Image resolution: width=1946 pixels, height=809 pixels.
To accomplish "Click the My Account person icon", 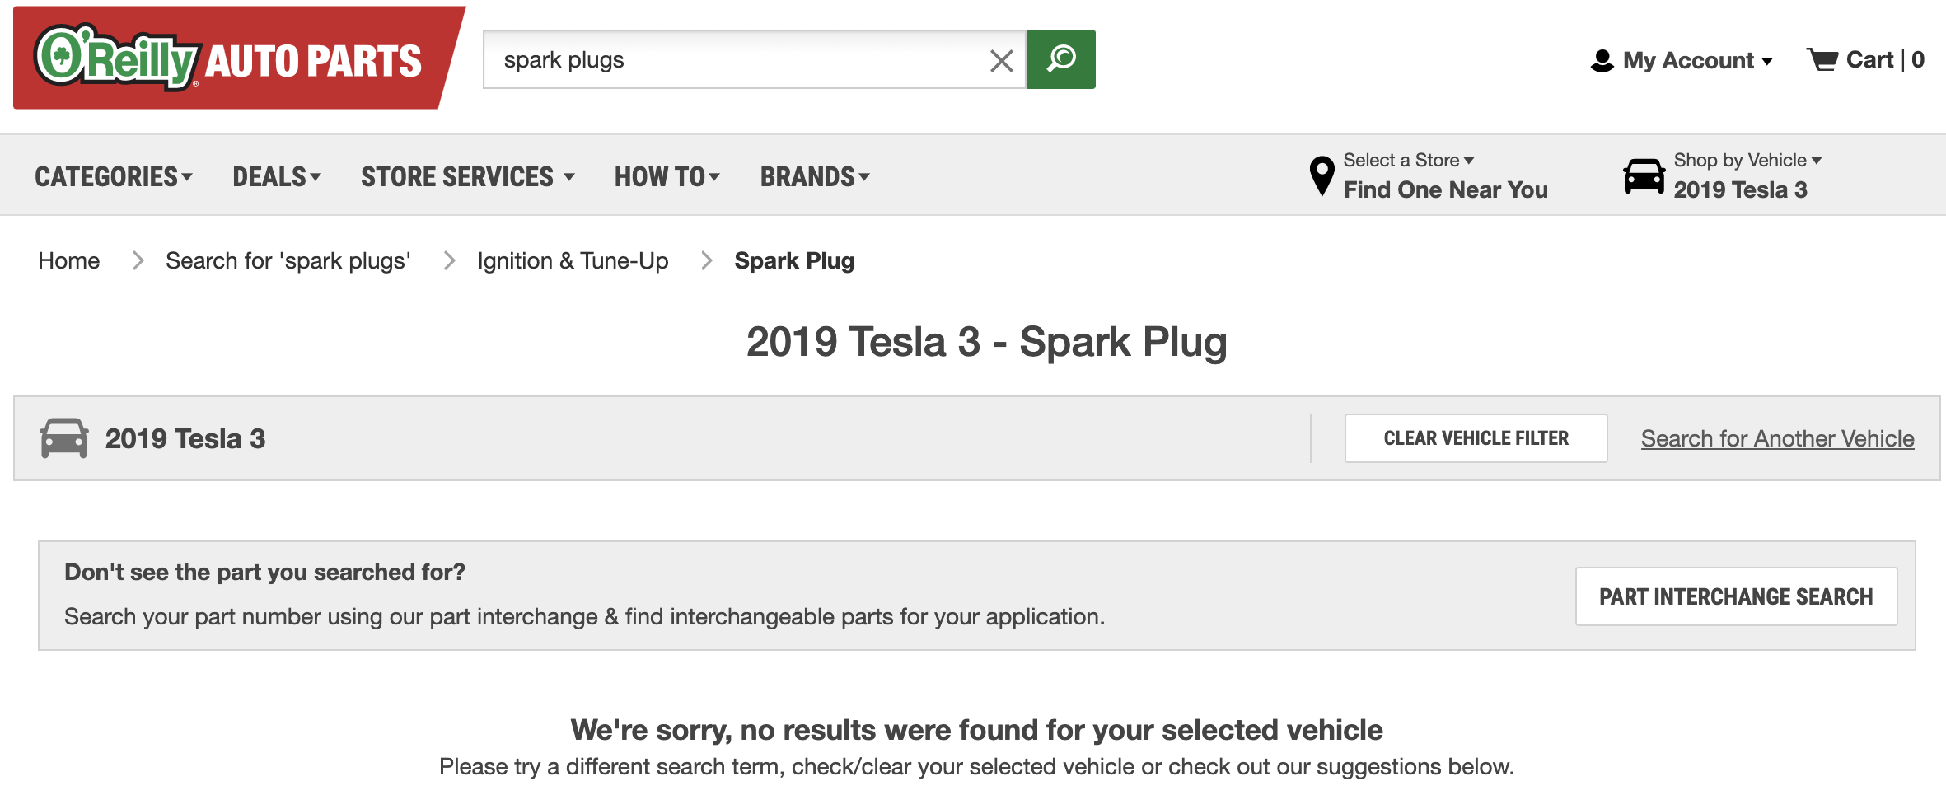I will point(1602,60).
